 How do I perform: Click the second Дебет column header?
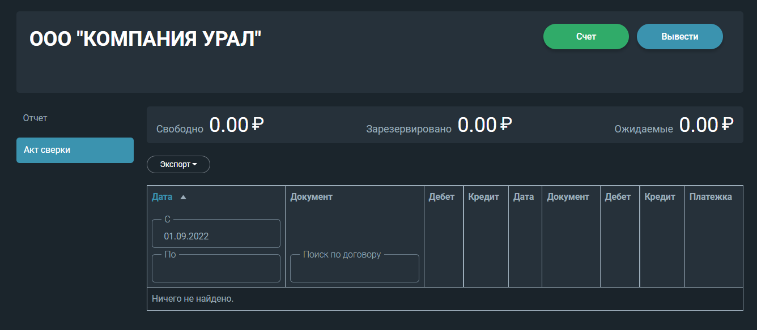point(618,197)
